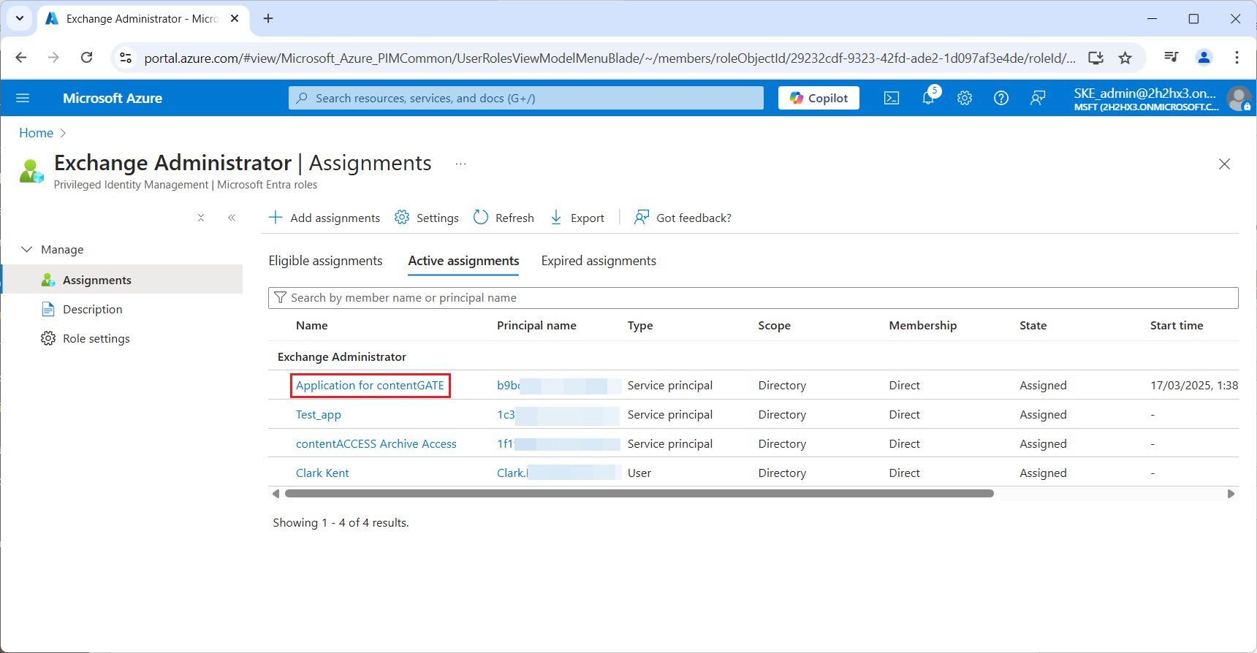Open Settings in the command bar
The height and width of the screenshot is (653, 1257).
point(427,218)
